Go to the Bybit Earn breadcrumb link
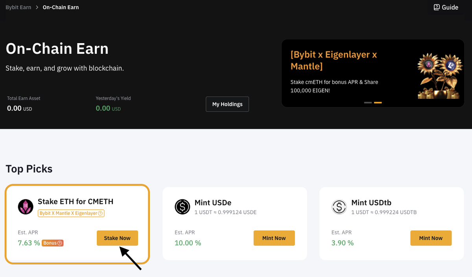472x277 pixels. pos(18,7)
